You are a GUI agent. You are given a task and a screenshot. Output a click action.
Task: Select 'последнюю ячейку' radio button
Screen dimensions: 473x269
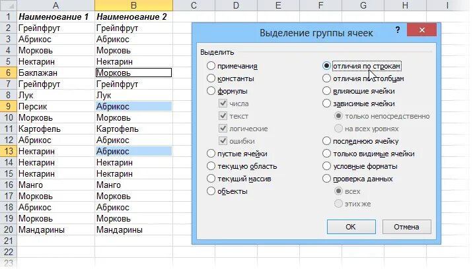coord(326,140)
